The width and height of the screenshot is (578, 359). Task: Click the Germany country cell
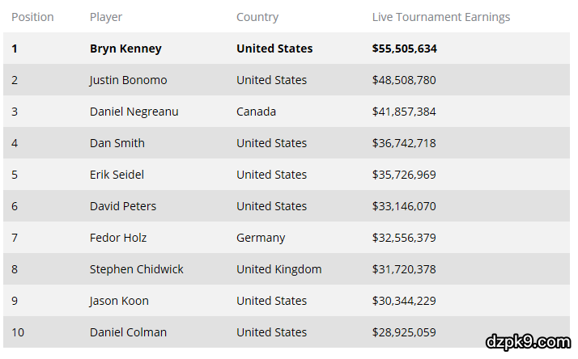point(261,238)
